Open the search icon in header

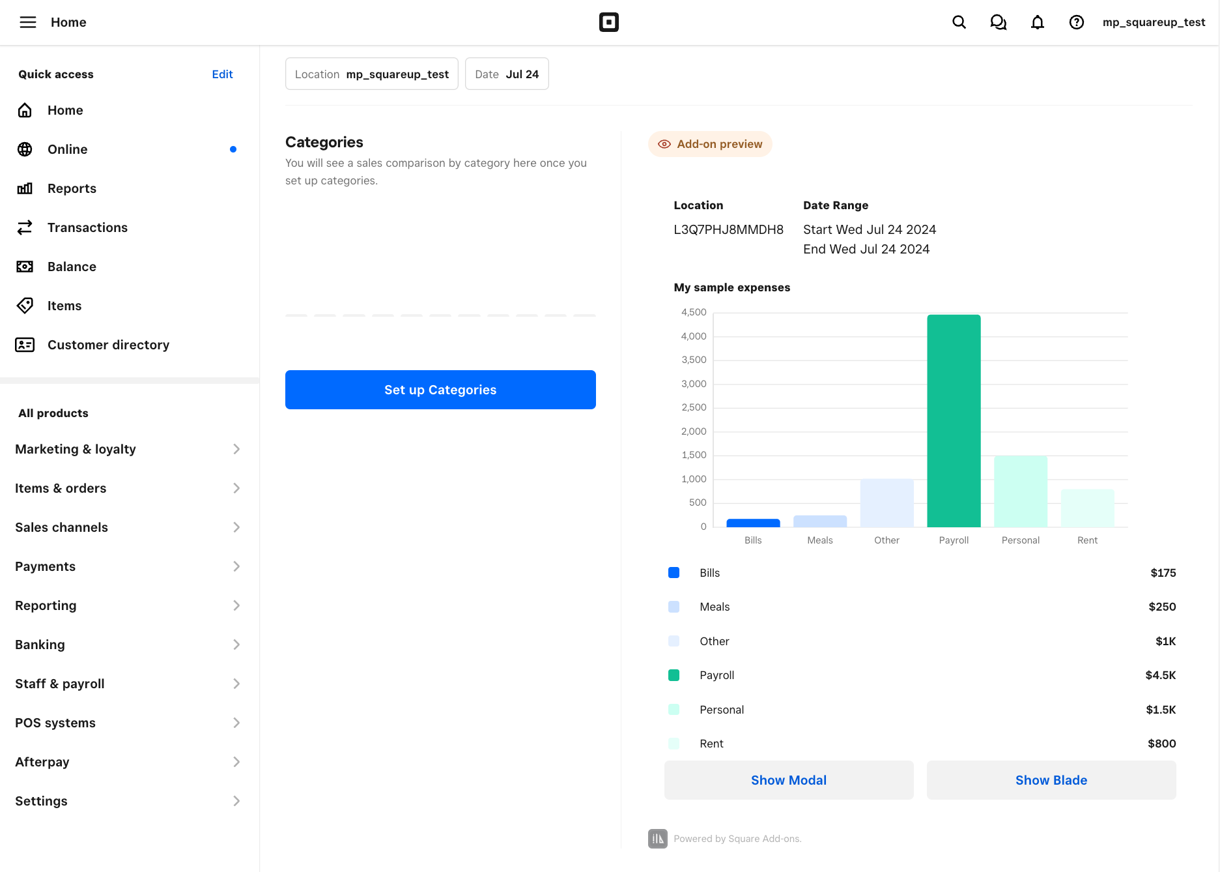[x=959, y=22]
